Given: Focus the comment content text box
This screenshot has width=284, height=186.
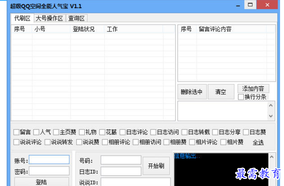Looking at the screenshot, I should [223, 111].
